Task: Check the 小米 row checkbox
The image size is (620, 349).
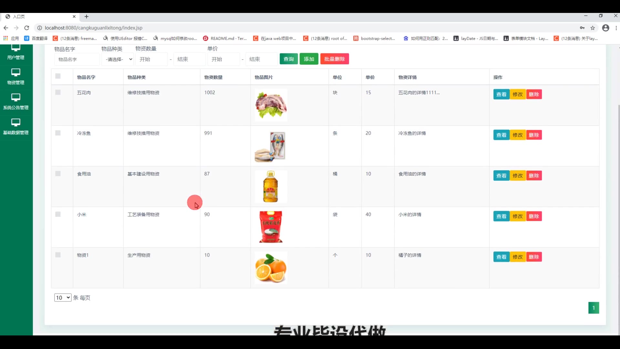Action: click(58, 214)
